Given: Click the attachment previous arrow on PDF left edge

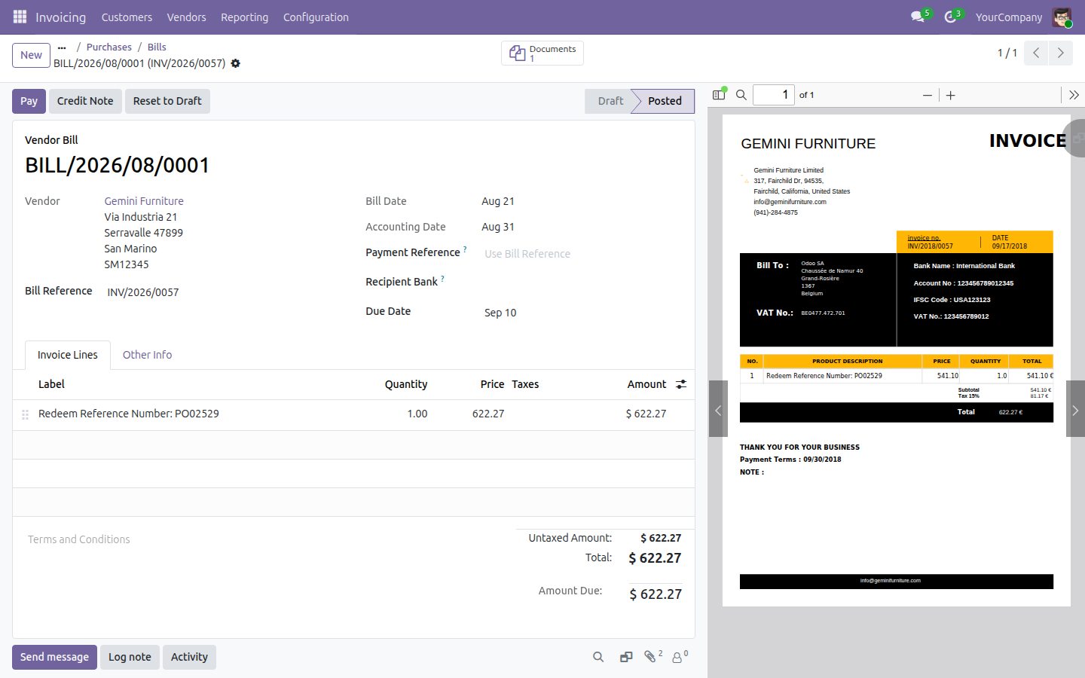Looking at the screenshot, I should click(718, 409).
